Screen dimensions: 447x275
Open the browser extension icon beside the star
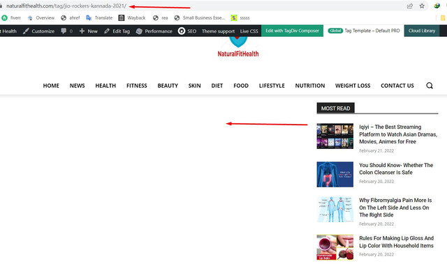pos(437,6)
